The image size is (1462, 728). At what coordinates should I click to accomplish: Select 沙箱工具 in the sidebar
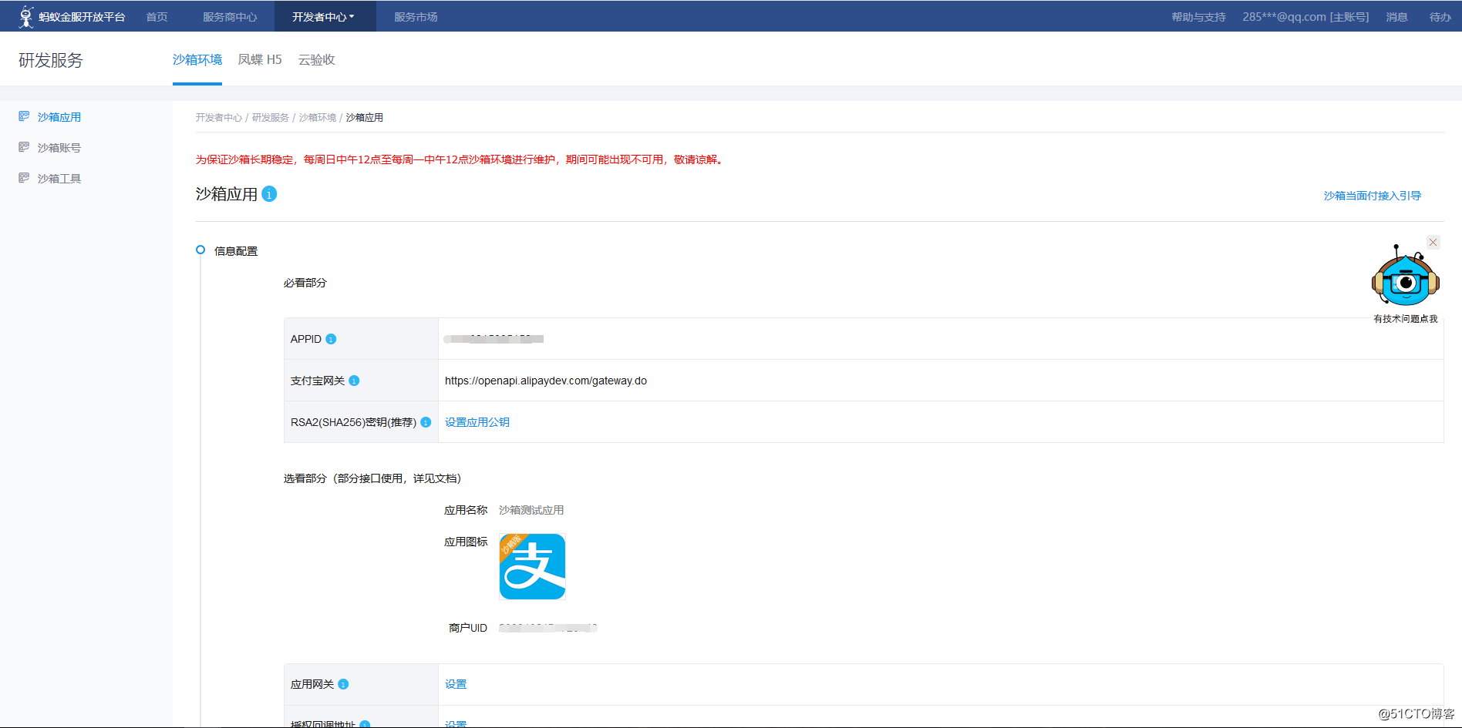59,179
